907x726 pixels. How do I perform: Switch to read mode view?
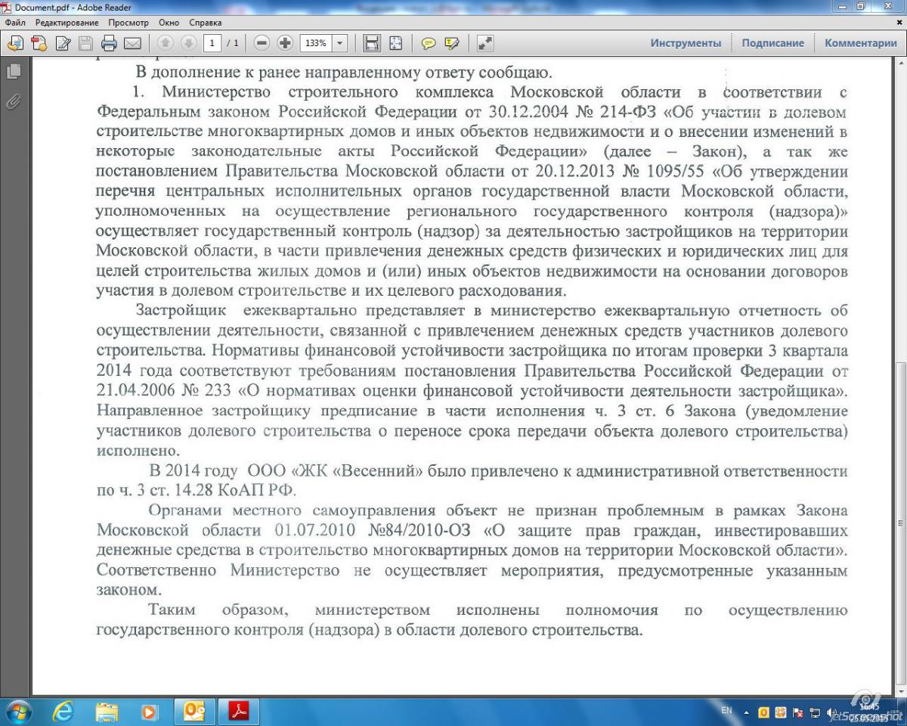[485, 43]
